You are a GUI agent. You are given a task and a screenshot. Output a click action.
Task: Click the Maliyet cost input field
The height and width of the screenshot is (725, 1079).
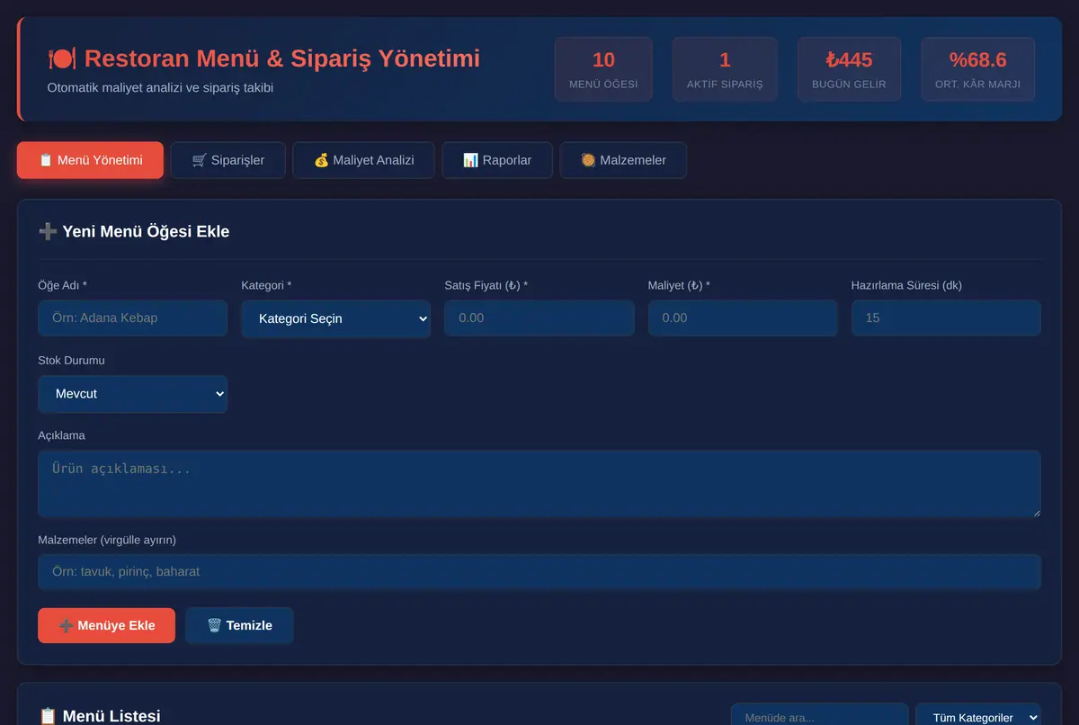click(x=743, y=318)
